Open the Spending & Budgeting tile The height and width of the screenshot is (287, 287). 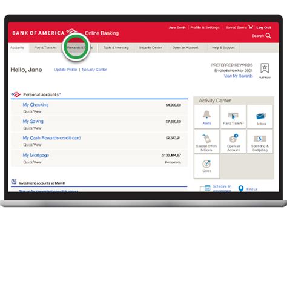coord(260,142)
